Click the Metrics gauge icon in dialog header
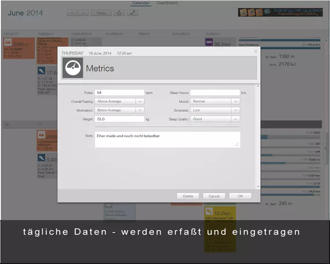Viewport: 330px width, 264px height. coord(73,68)
